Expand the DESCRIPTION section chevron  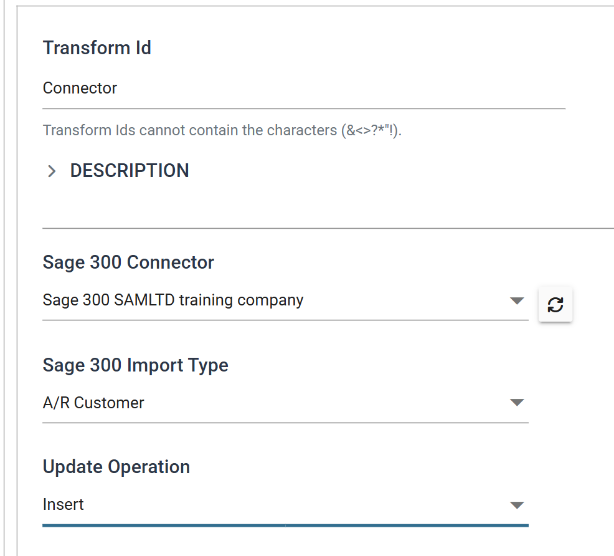pyautogui.click(x=51, y=171)
